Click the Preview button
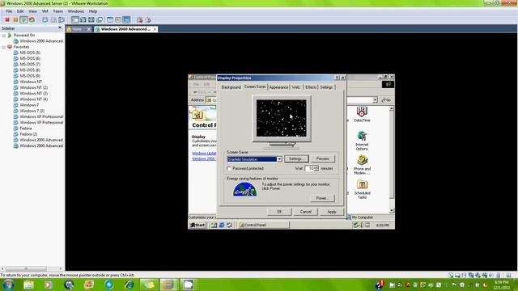 pos(322,158)
